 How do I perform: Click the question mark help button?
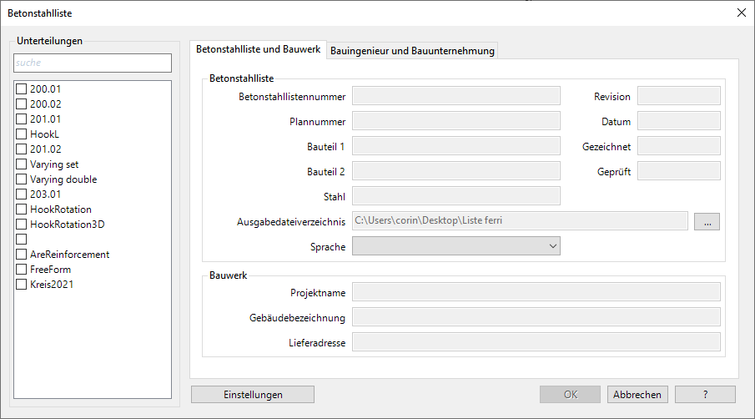(705, 395)
